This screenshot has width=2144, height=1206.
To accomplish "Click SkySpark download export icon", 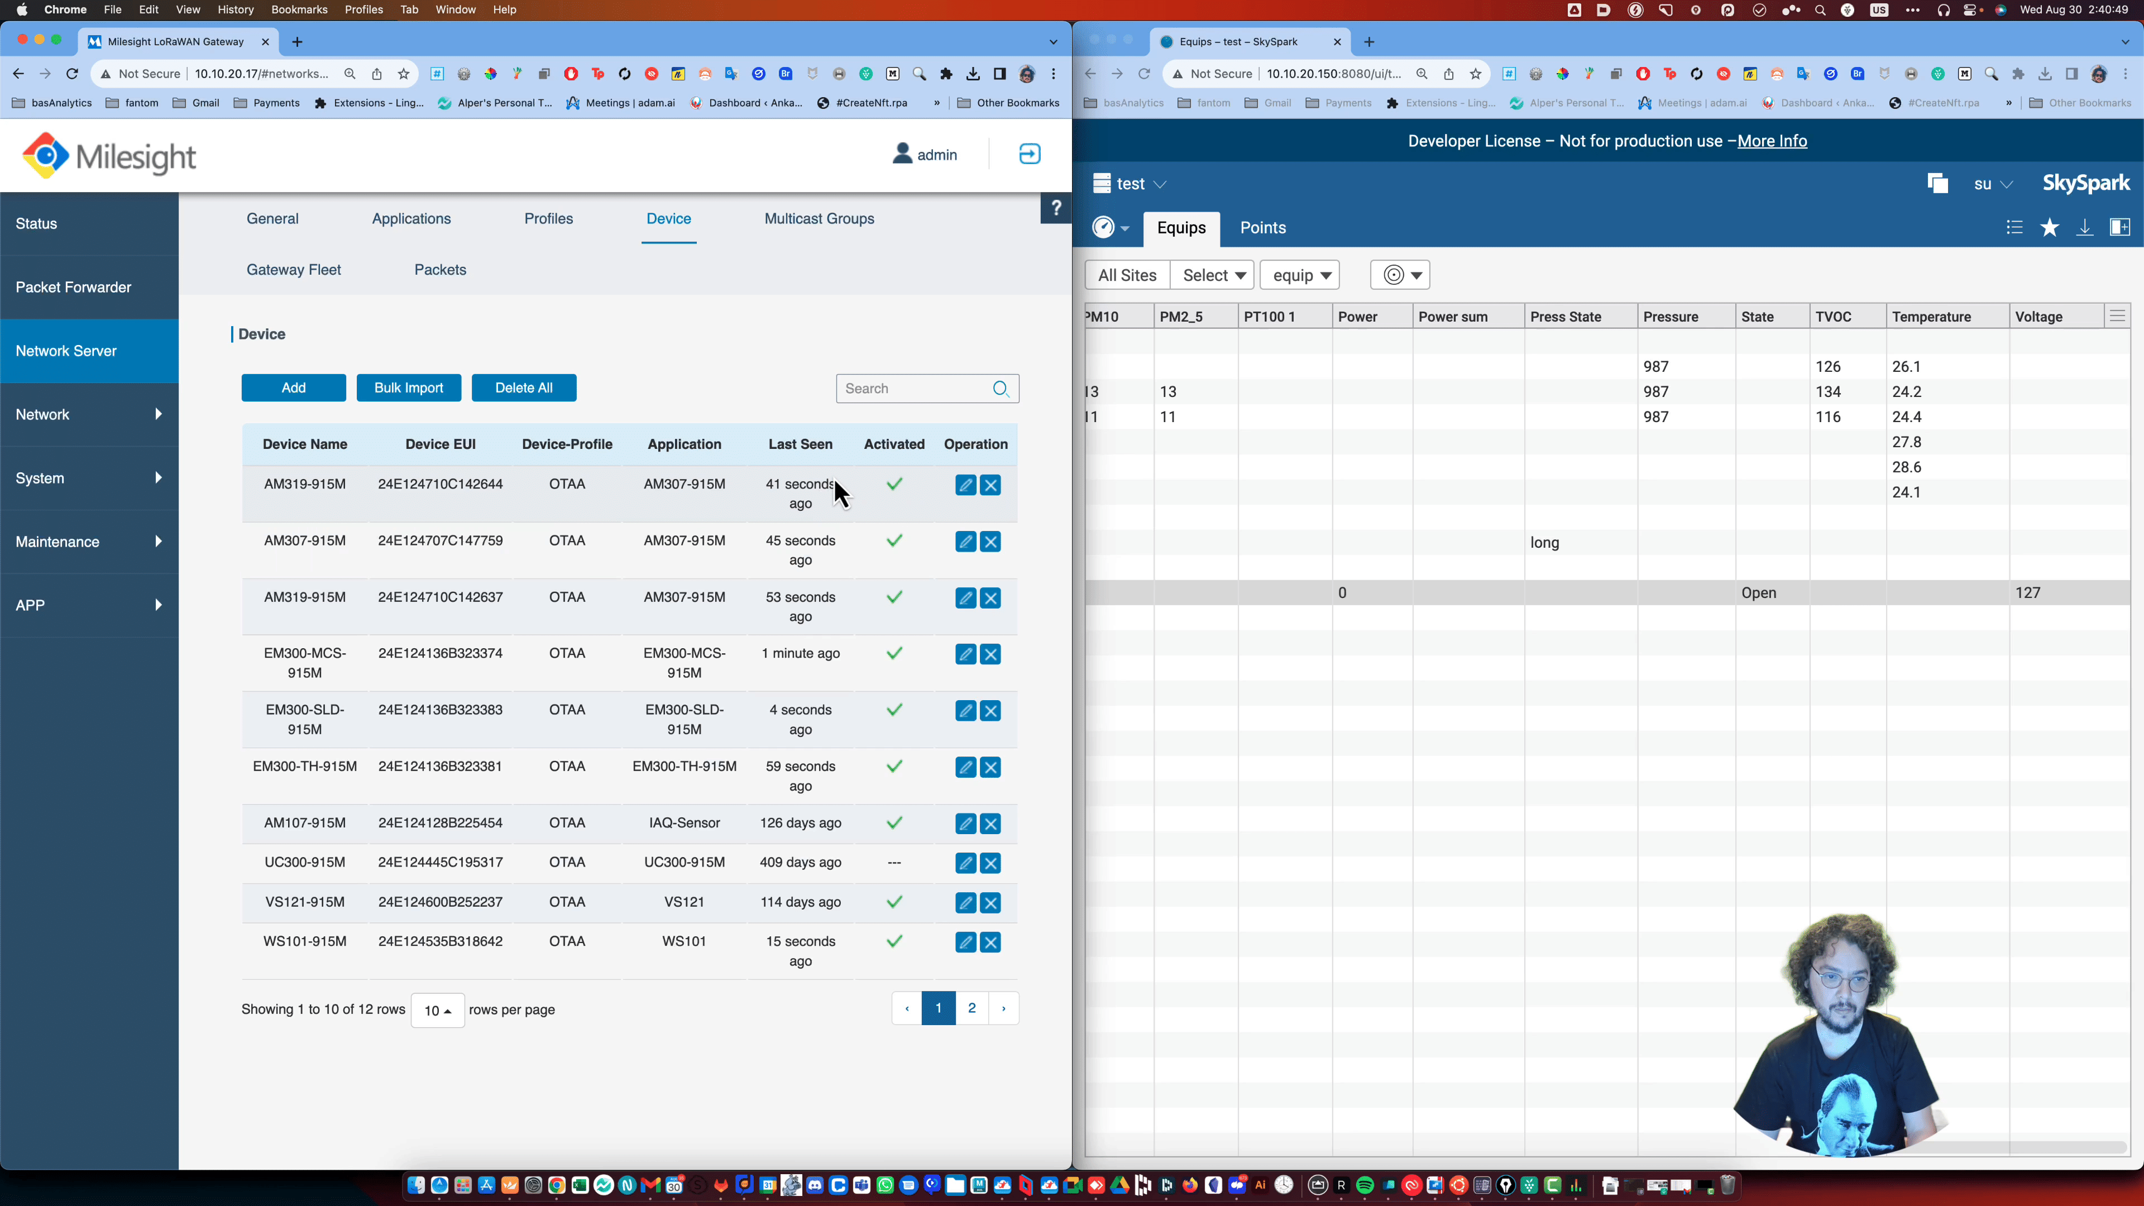I will (x=2084, y=227).
